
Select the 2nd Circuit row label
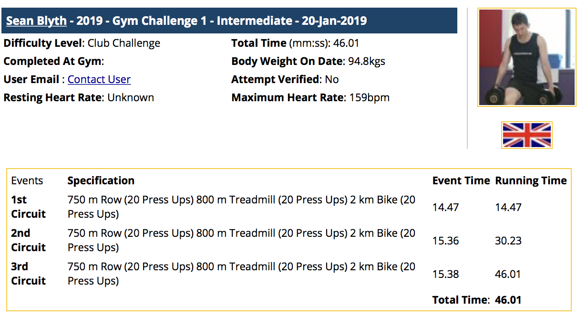point(29,240)
